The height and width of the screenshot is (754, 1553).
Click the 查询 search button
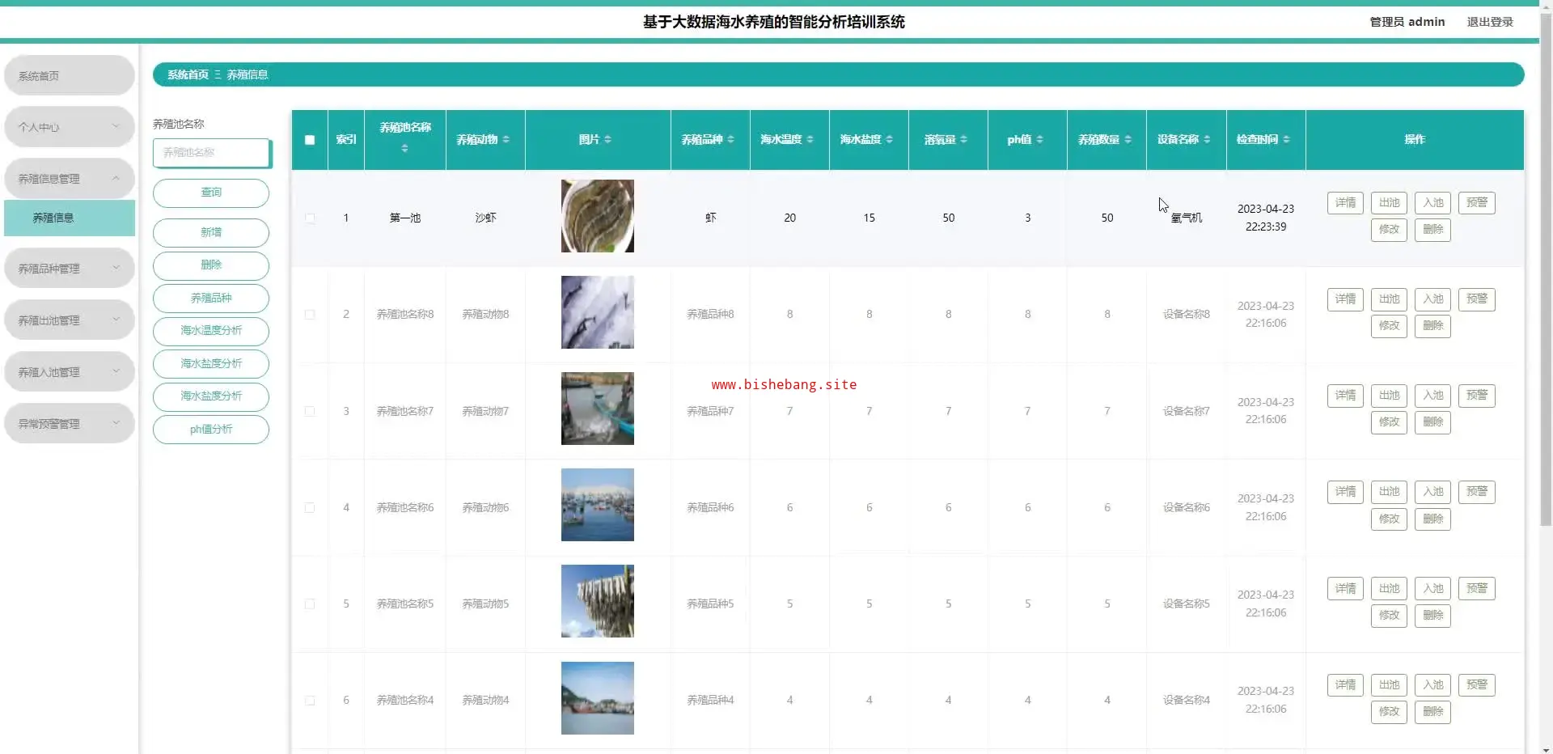[211, 193]
